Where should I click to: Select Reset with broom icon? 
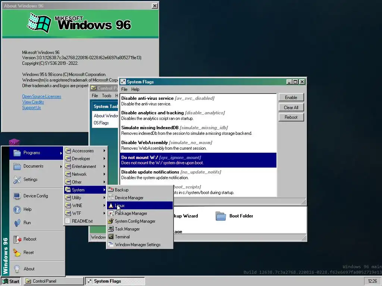pyautogui.click(x=37, y=252)
